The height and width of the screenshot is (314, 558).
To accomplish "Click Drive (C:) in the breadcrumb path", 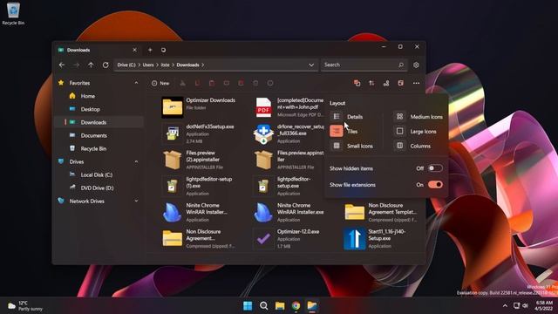I will [x=126, y=65].
